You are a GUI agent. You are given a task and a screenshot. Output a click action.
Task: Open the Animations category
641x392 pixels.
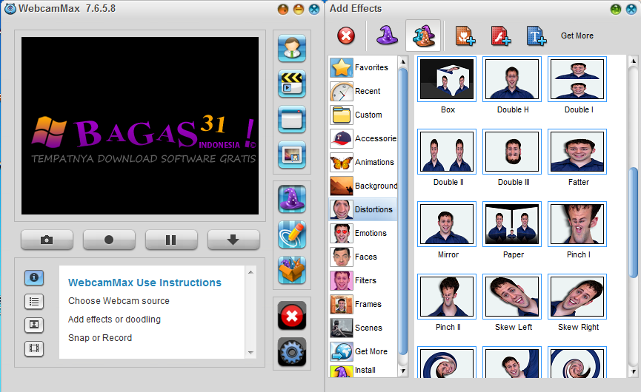362,162
